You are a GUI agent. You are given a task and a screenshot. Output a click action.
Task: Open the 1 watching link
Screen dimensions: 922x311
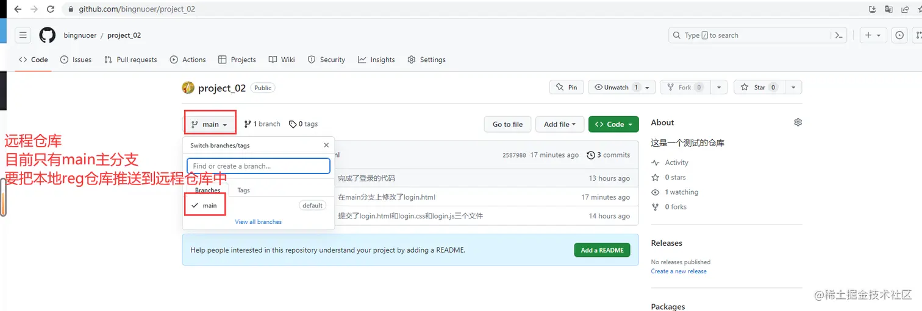(x=675, y=192)
